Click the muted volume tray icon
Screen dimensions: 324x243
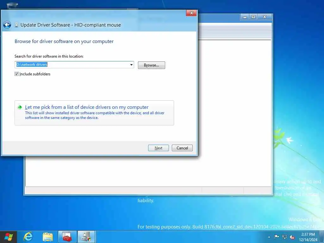(x=292, y=237)
